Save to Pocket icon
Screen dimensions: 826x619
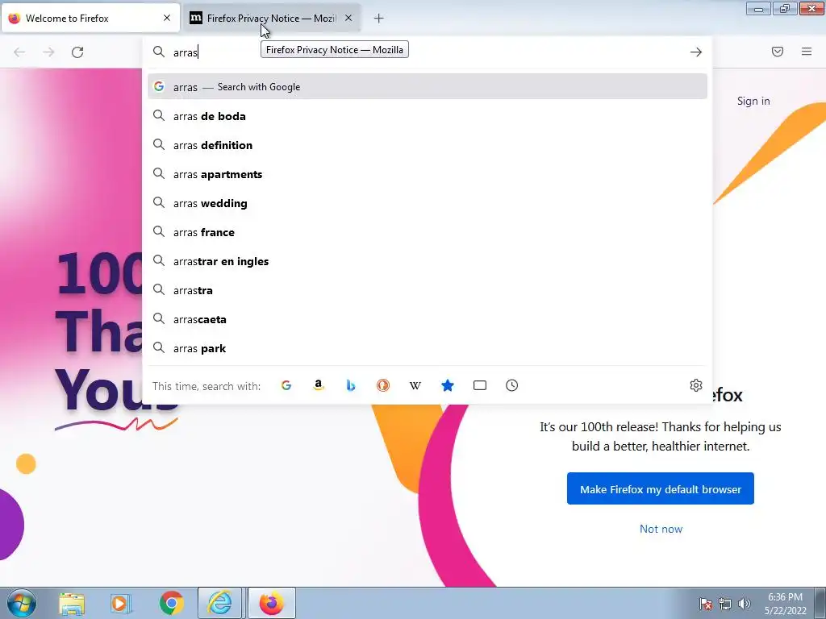point(778,52)
